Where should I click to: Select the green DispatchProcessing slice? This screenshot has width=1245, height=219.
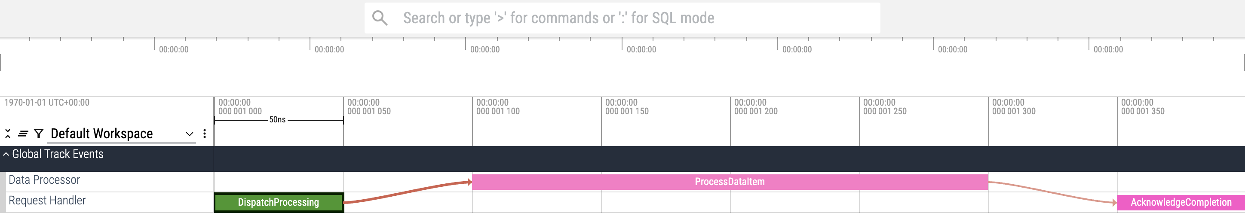coord(279,203)
